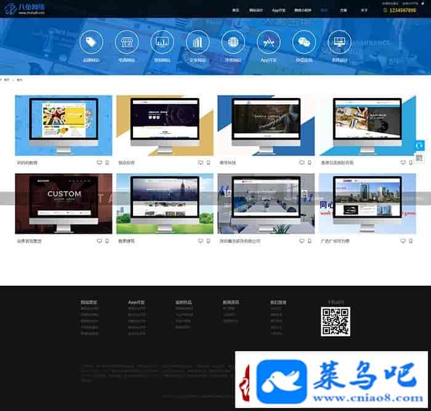Choose the globe category icon

(x=233, y=42)
